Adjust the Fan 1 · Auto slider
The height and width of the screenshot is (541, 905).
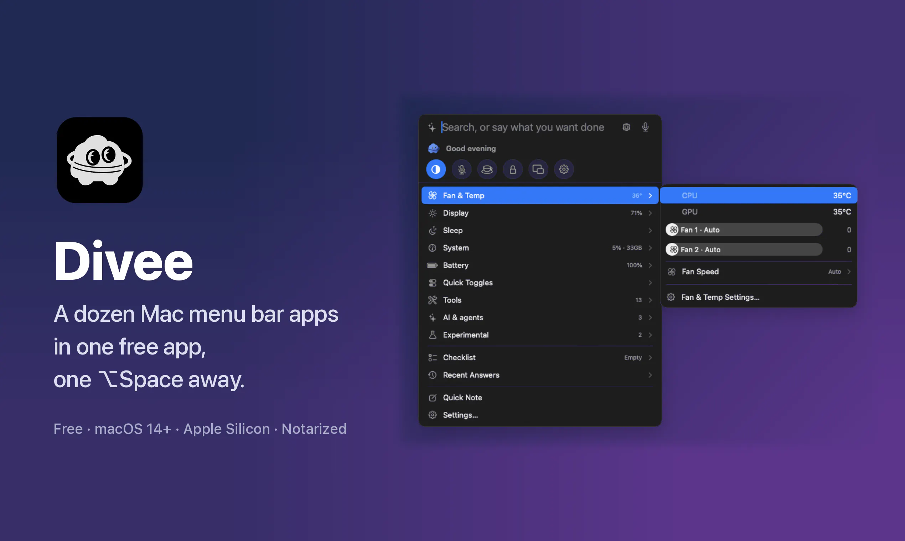744,230
